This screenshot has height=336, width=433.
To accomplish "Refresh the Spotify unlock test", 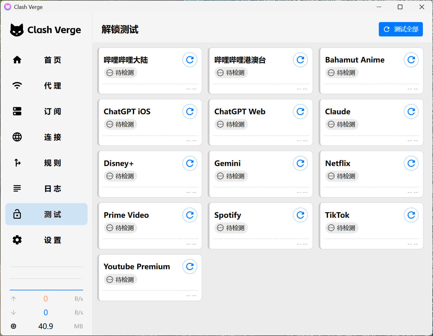I will (x=300, y=215).
